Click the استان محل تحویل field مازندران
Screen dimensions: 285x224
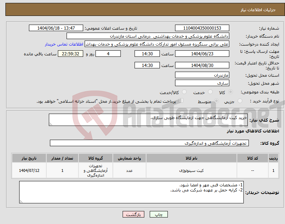(202, 75)
